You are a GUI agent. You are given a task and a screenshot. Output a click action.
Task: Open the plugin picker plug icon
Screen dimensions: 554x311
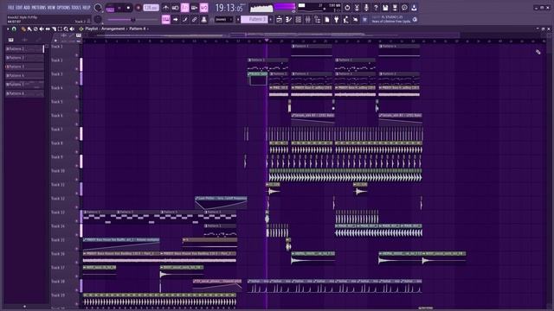click(337, 20)
